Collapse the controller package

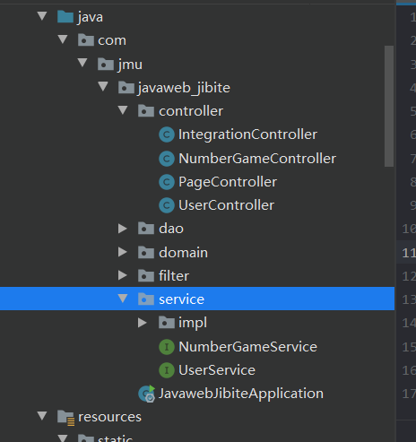(123, 110)
